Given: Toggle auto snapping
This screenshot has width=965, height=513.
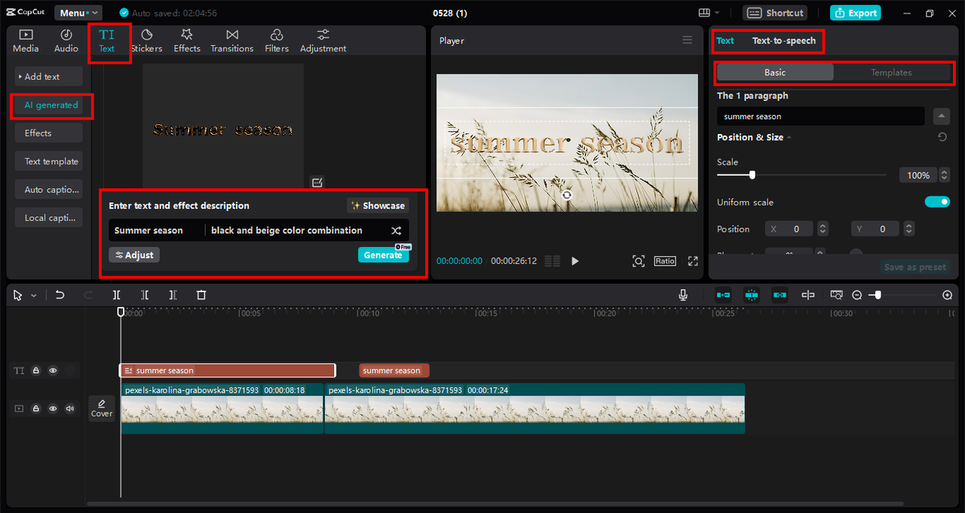Looking at the screenshot, I should coord(752,295).
